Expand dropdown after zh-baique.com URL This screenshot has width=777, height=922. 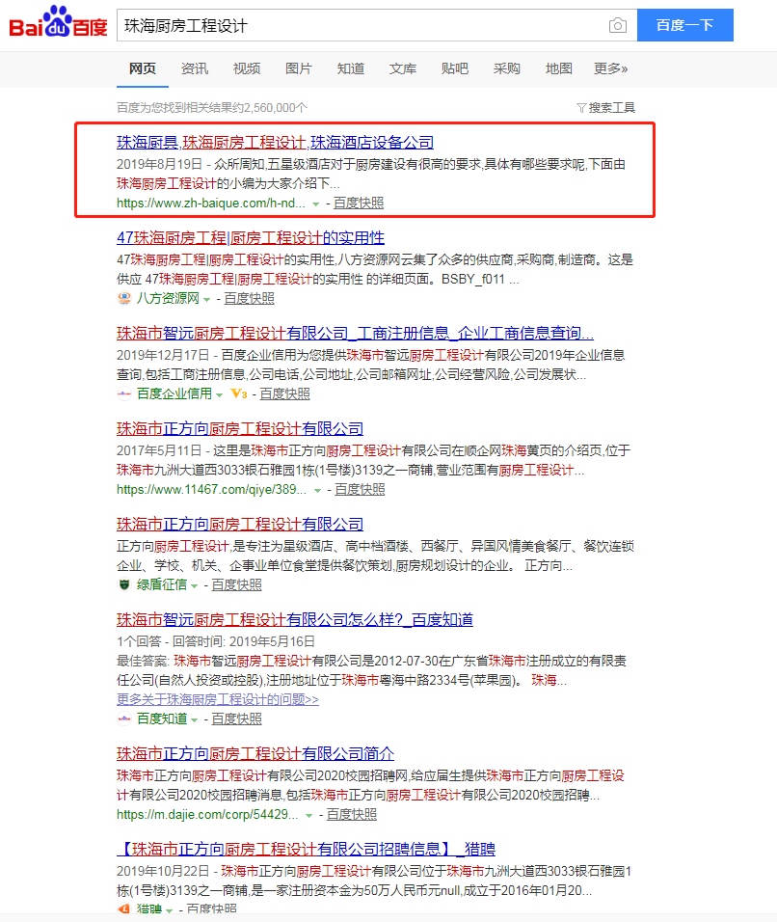pyautogui.click(x=315, y=204)
